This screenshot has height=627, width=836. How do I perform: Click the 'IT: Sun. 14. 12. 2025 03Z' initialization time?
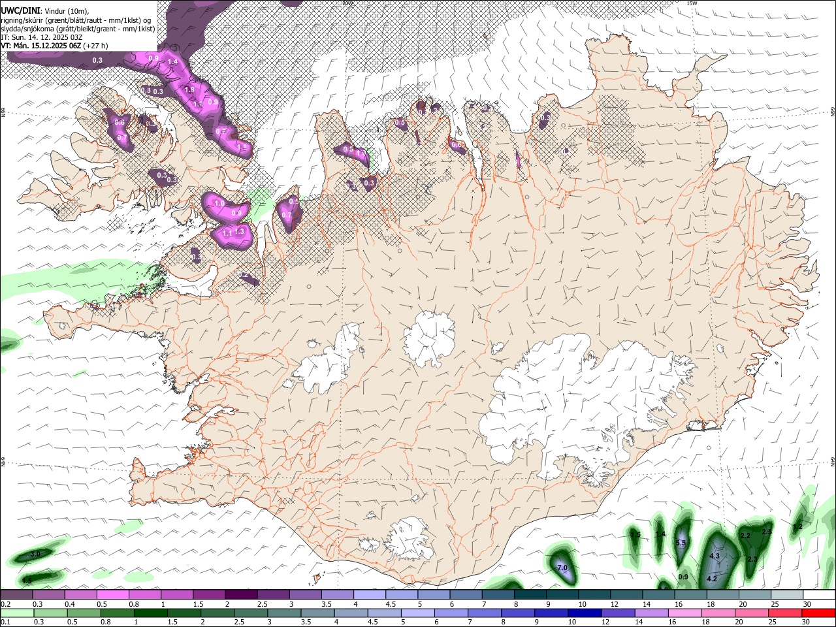(x=41, y=37)
